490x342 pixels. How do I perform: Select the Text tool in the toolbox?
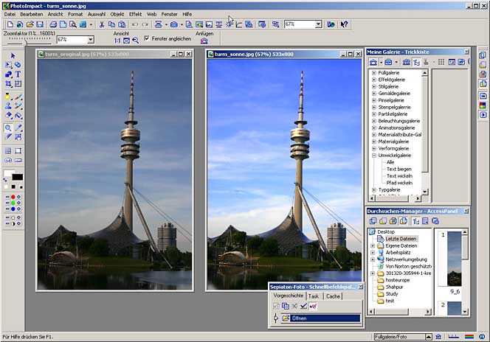click(x=18, y=74)
